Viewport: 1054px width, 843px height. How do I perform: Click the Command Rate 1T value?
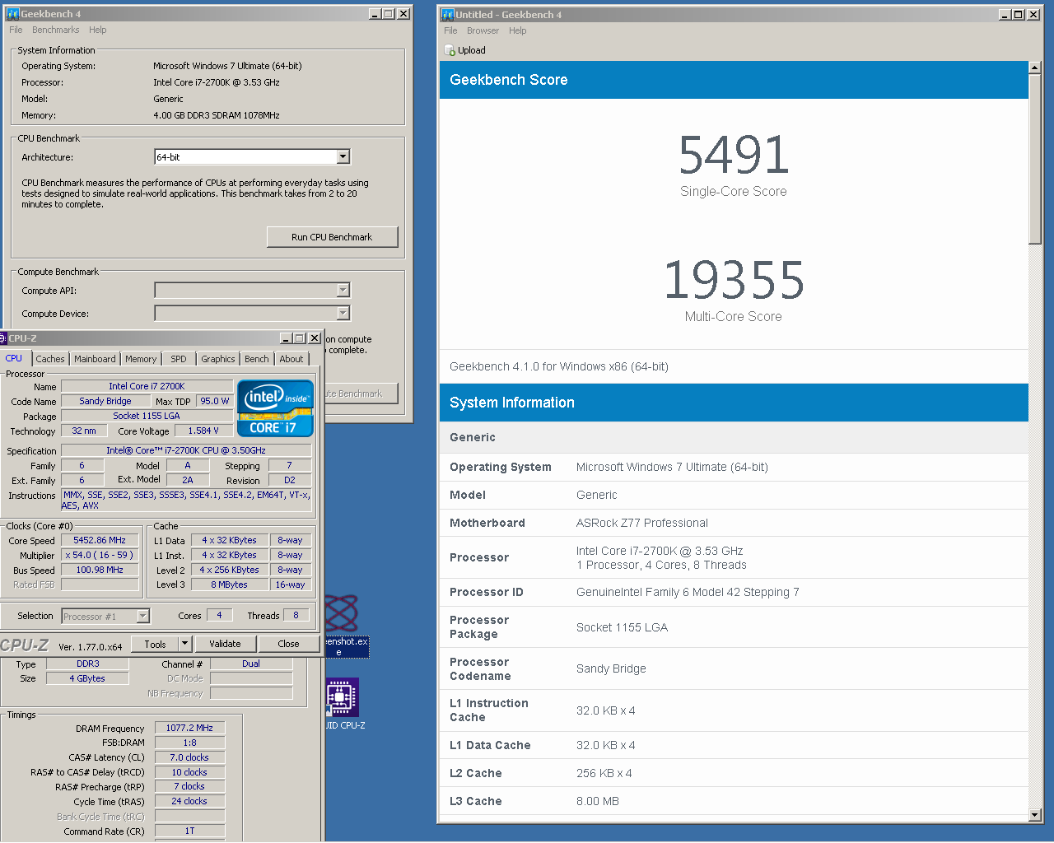[189, 831]
